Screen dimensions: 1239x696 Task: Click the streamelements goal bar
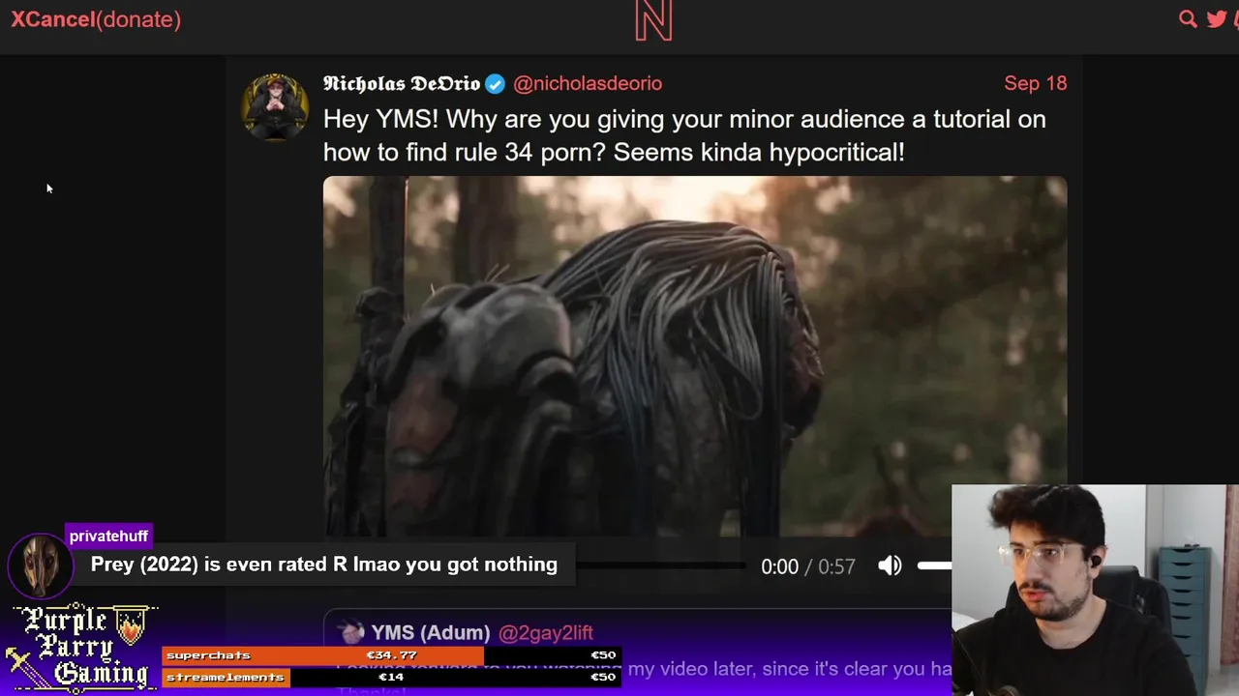[391, 678]
